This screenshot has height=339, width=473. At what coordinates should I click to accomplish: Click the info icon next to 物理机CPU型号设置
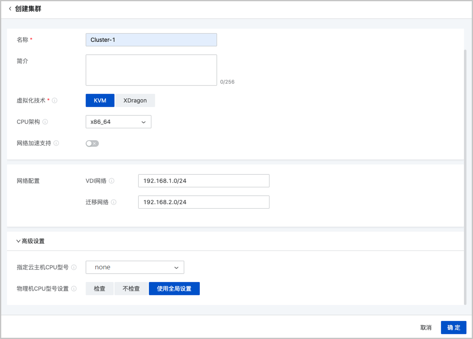74,289
